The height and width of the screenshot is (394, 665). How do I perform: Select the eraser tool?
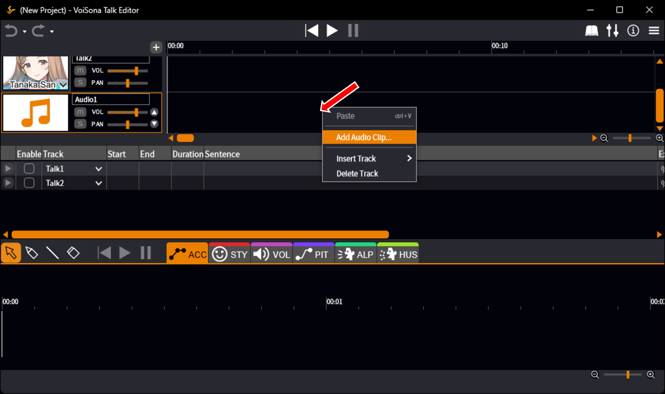pos(73,253)
